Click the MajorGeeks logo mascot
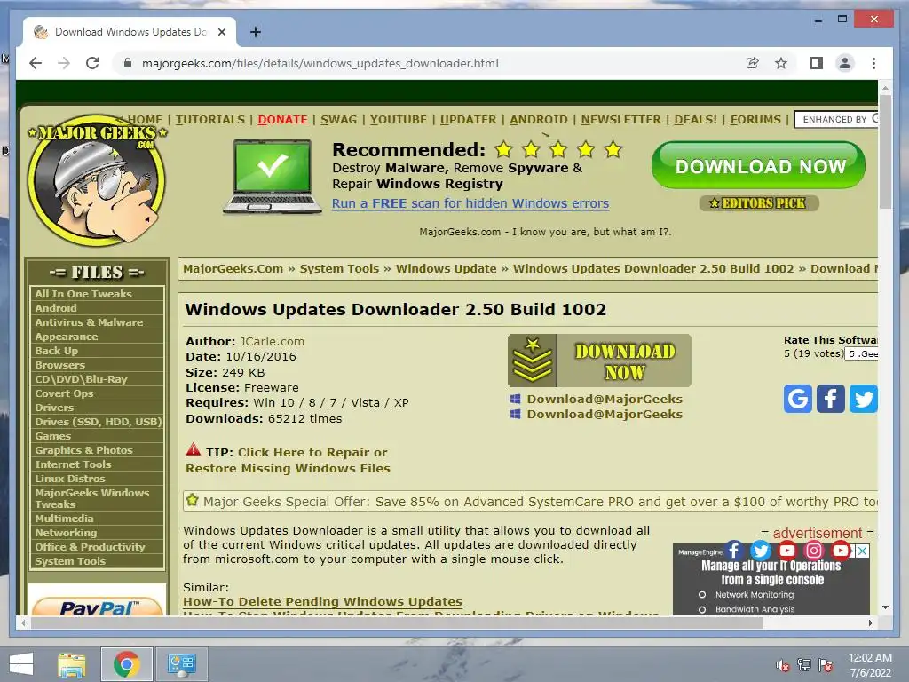 [x=97, y=180]
